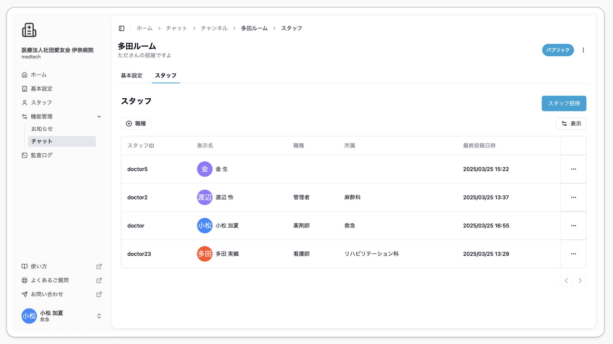Screen dimensions: 613x344
Task: Open the 表示 column display options
Action: (571, 123)
